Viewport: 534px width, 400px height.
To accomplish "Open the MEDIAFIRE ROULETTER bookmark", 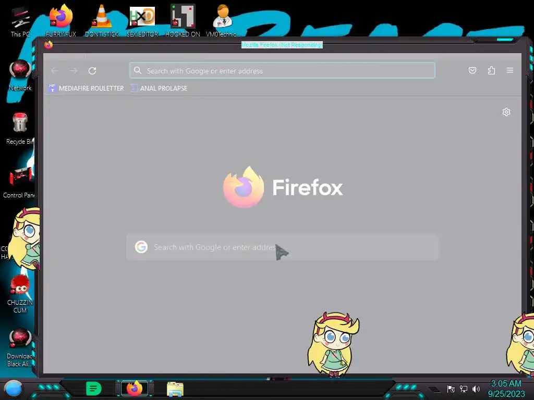I will pos(86,88).
